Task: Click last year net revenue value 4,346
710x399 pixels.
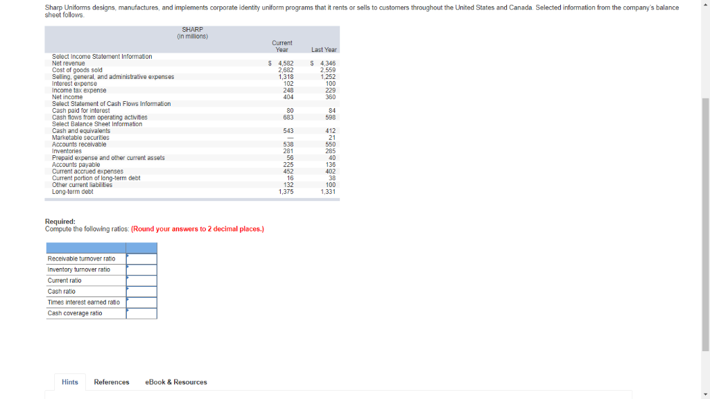Action: 328,63
